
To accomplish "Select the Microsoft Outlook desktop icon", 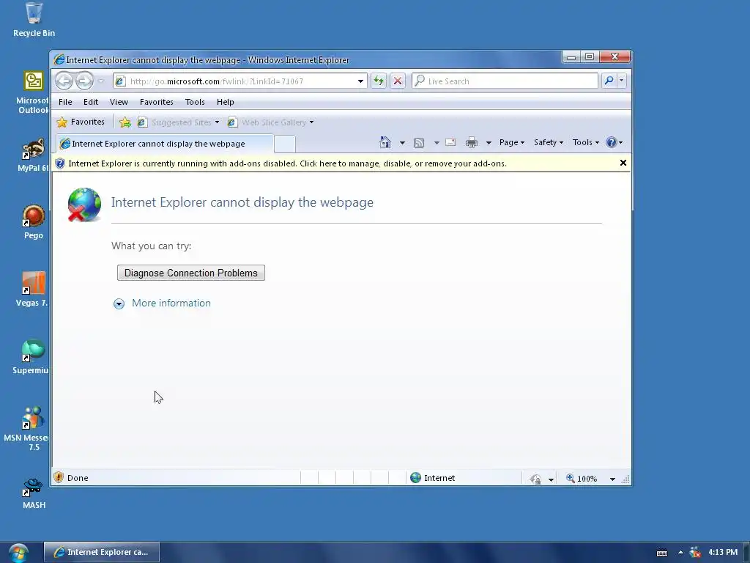I will pos(32,92).
